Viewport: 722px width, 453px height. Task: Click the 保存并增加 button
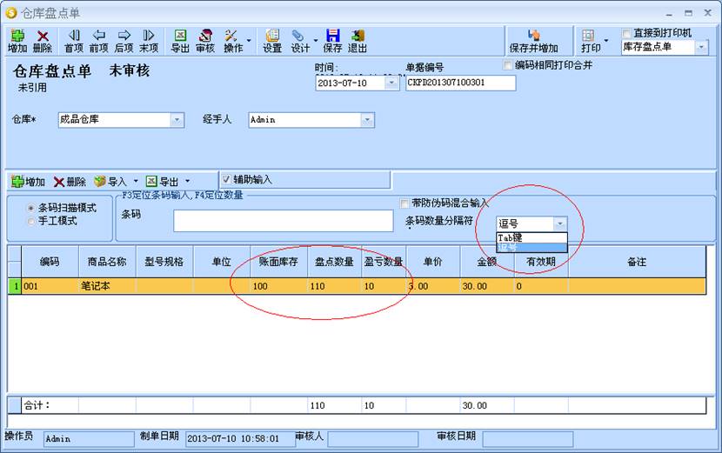pyautogui.click(x=534, y=41)
